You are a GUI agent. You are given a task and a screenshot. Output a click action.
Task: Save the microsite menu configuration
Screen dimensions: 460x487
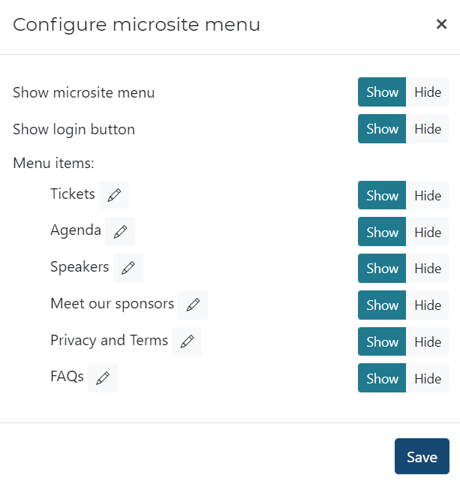pos(422,456)
